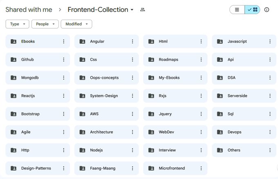
Task: Select the Interview folder name
Action: click(167, 150)
